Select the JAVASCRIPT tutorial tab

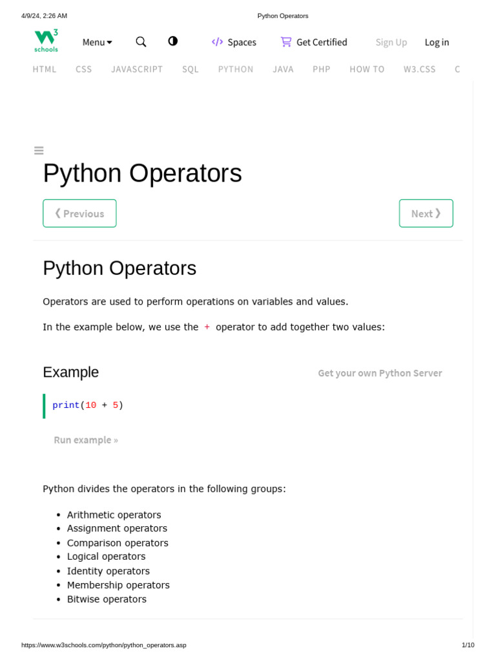pos(137,69)
